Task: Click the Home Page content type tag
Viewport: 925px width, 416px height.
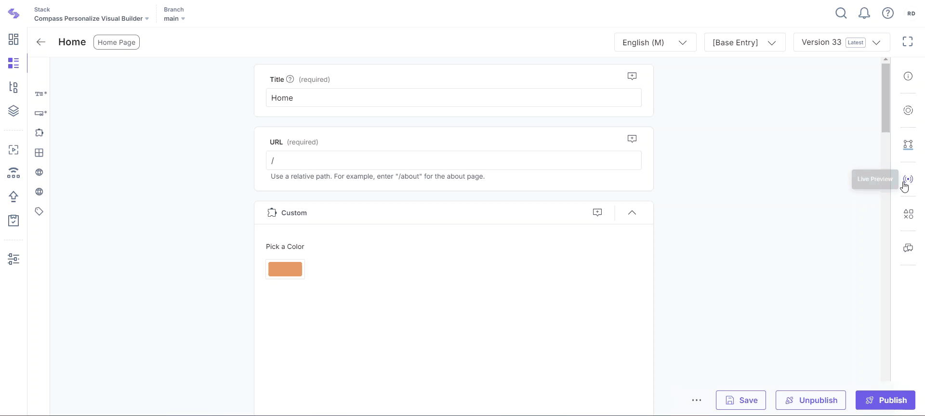Action: [x=117, y=42]
